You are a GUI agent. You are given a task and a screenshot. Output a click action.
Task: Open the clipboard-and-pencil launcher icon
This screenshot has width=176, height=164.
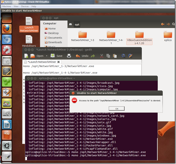click(7, 92)
